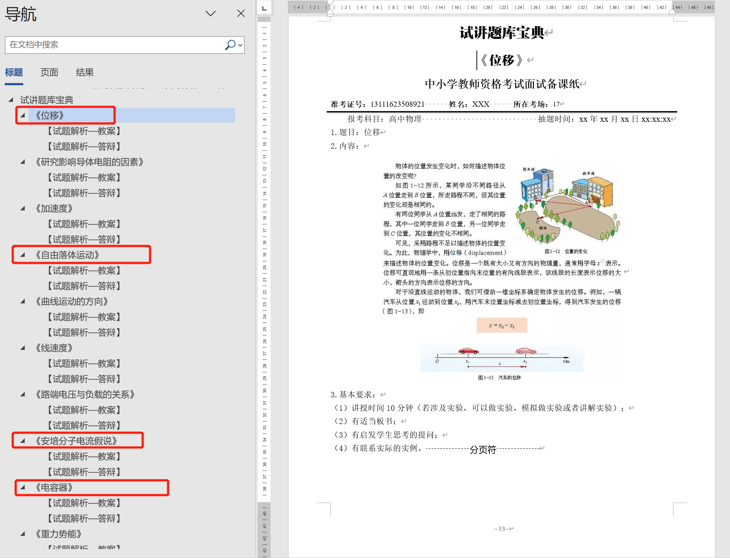Close the navigation pane
The width and height of the screenshot is (730, 558).
[241, 14]
